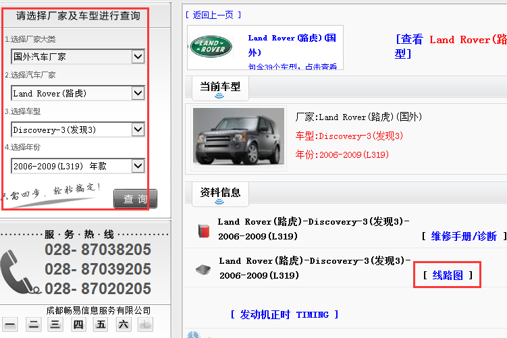Click phone number 028- 87020205
The height and width of the screenshot is (338, 507).
click(98, 289)
